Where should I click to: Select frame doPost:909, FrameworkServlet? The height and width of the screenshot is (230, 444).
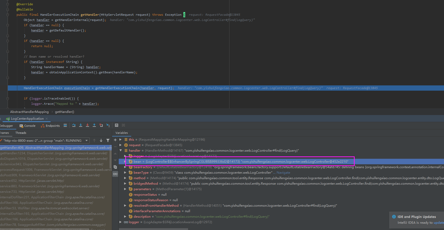56,175
